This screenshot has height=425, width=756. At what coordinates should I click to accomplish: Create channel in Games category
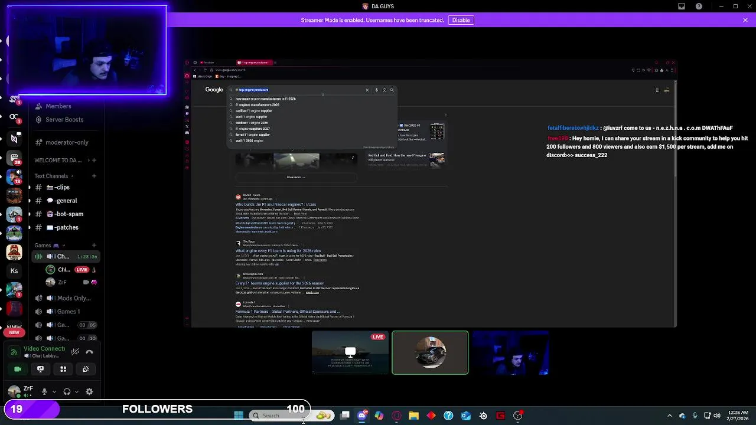click(x=93, y=245)
